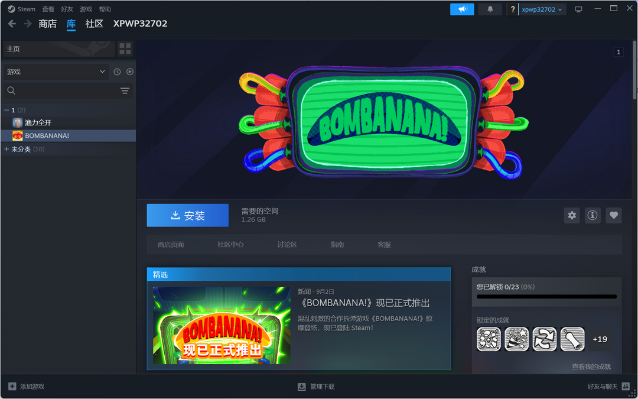Show +19 more locked achievements

[600, 339]
